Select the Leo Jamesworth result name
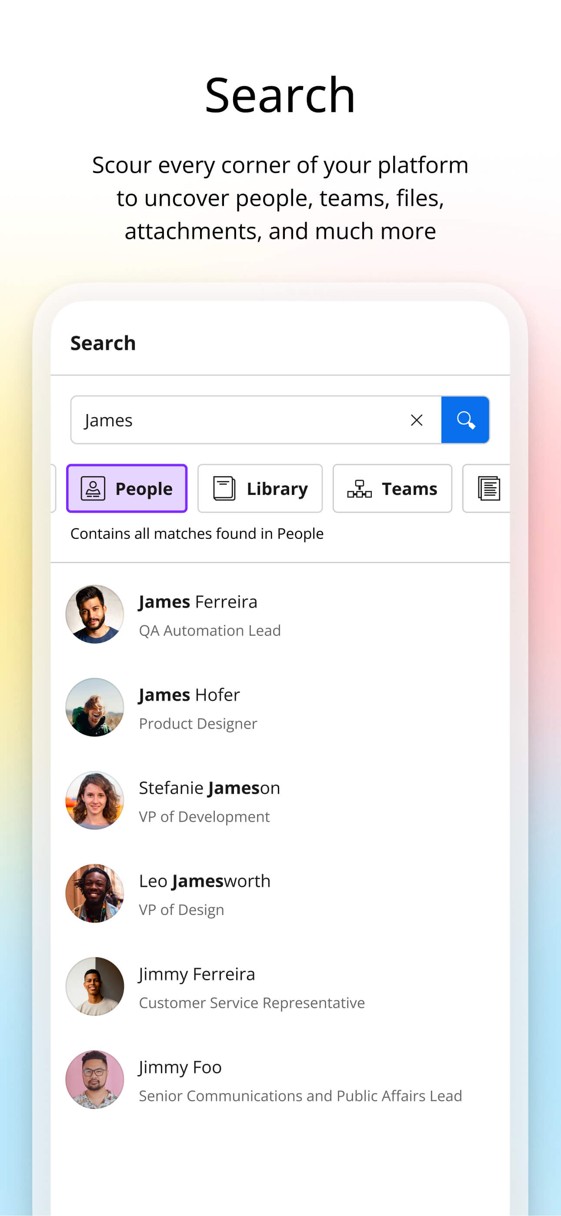This screenshot has width=561, height=1216. pyautogui.click(x=204, y=881)
